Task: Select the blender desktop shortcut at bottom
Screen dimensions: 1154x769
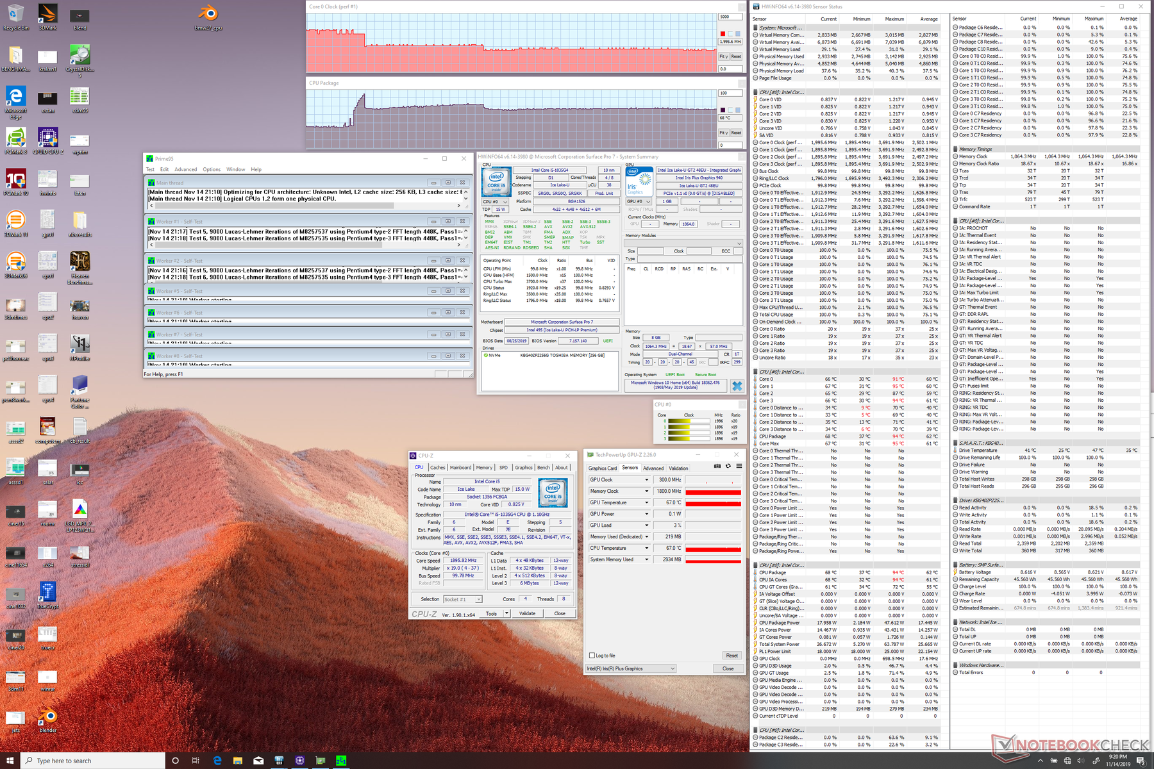Action: pyautogui.click(x=47, y=720)
